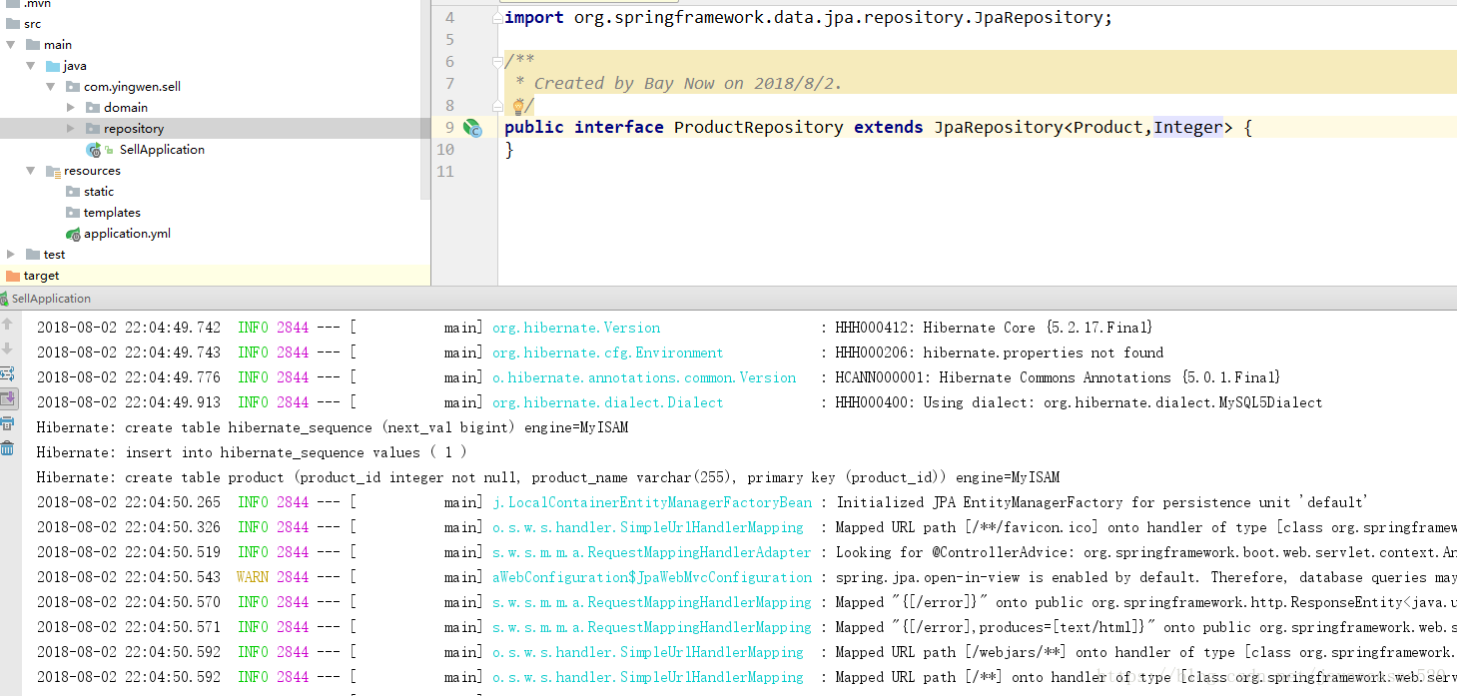
Task: Click the org.hibernate.dialect.Dialect logger name
Action: (x=607, y=402)
